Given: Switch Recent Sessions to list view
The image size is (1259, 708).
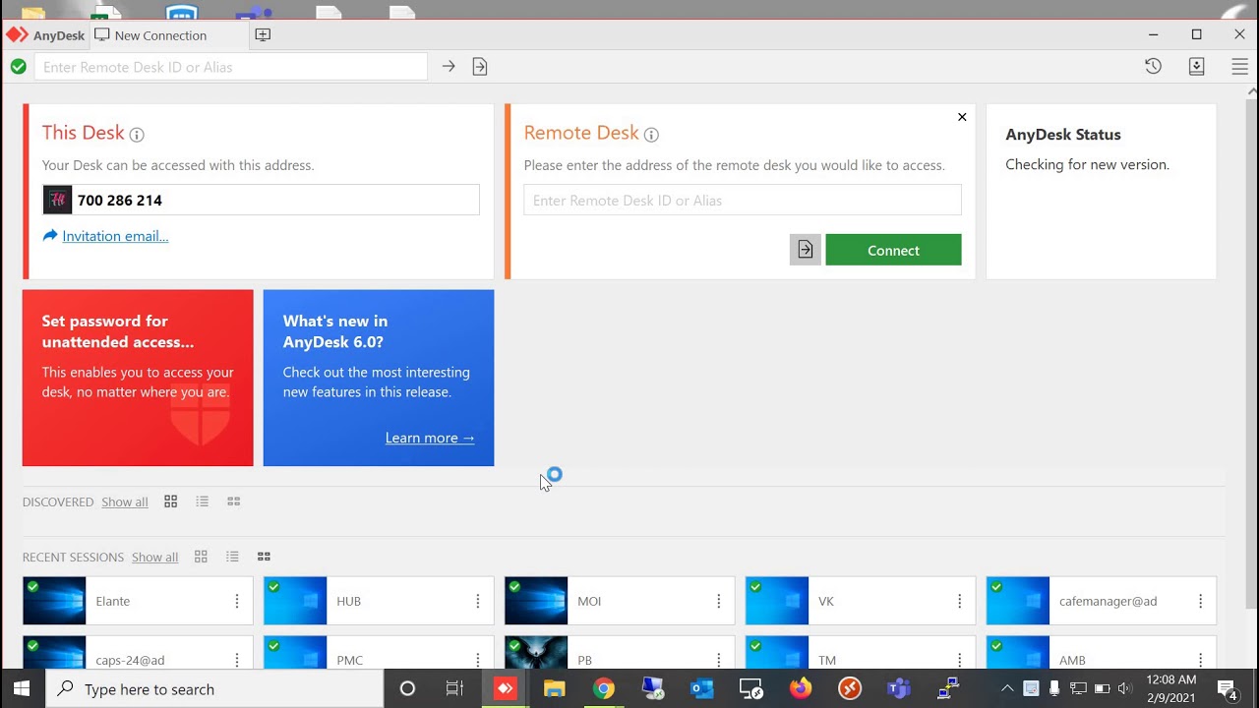Looking at the screenshot, I should click(x=232, y=557).
